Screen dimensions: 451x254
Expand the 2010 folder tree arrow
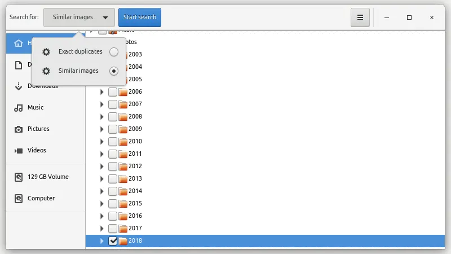point(102,142)
